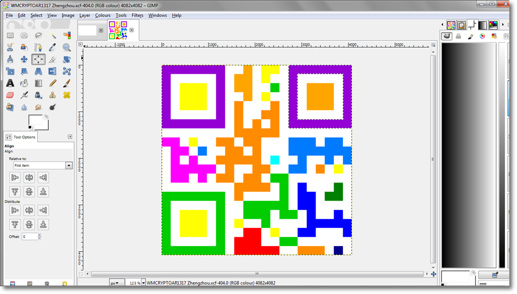Screen dimensions: 517x294
Task: Choose the Free Select lasso tool
Action: click(x=38, y=35)
